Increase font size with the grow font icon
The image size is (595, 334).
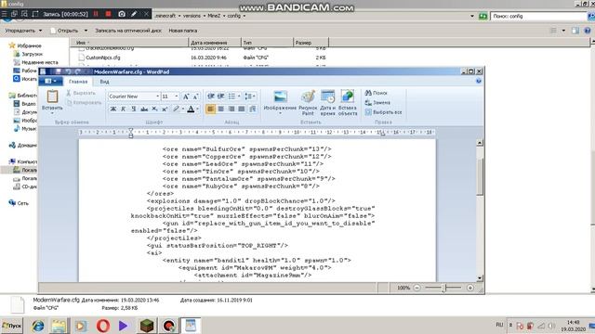coord(186,96)
